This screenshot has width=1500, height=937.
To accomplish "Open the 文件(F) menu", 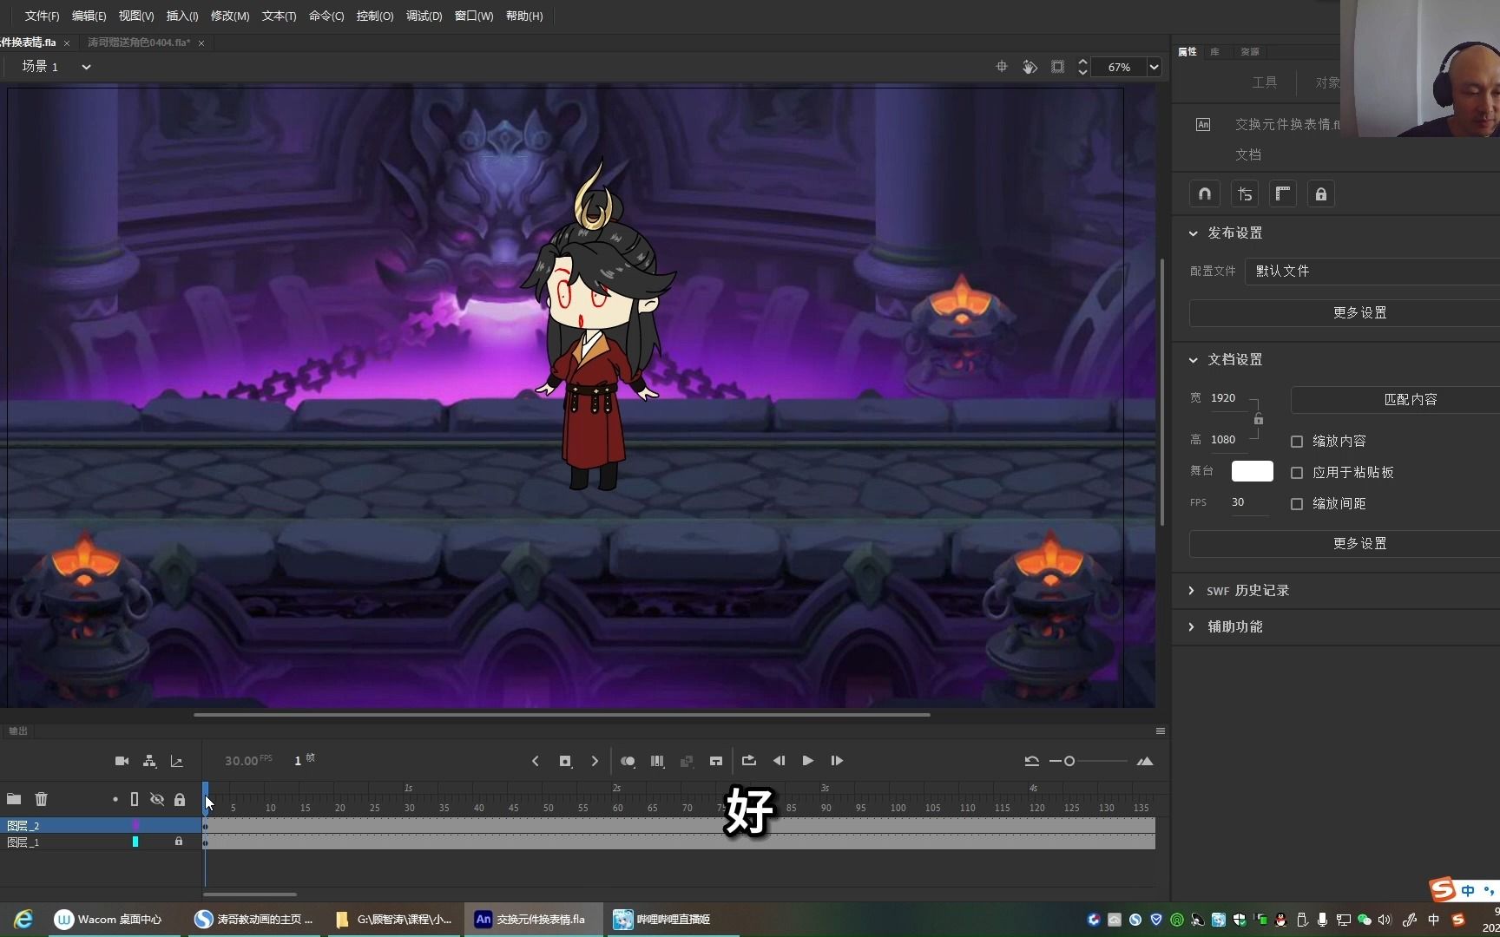I will click(42, 16).
